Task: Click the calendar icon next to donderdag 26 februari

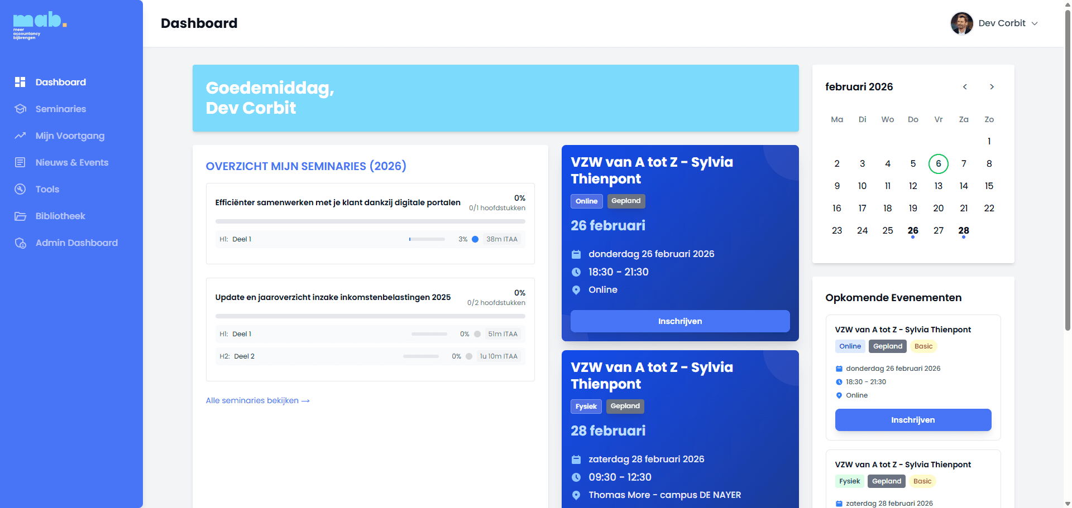Action: pyautogui.click(x=576, y=254)
